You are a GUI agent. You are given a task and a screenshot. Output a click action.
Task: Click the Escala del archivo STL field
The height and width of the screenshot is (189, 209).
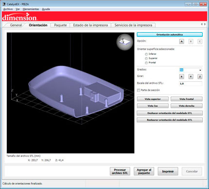tap(191, 84)
